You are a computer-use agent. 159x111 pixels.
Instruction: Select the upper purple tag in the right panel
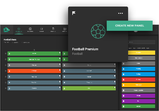(x=138, y=96)
